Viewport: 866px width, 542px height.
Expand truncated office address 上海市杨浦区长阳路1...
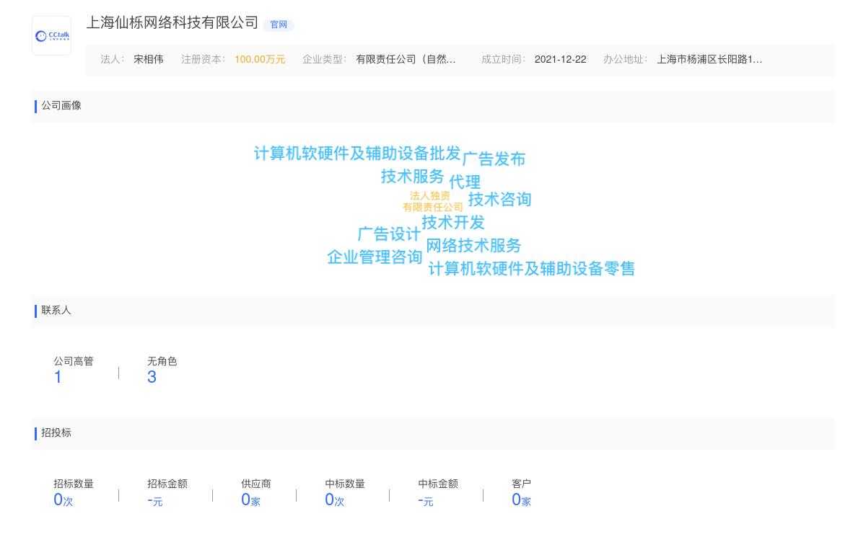(710, 60)
